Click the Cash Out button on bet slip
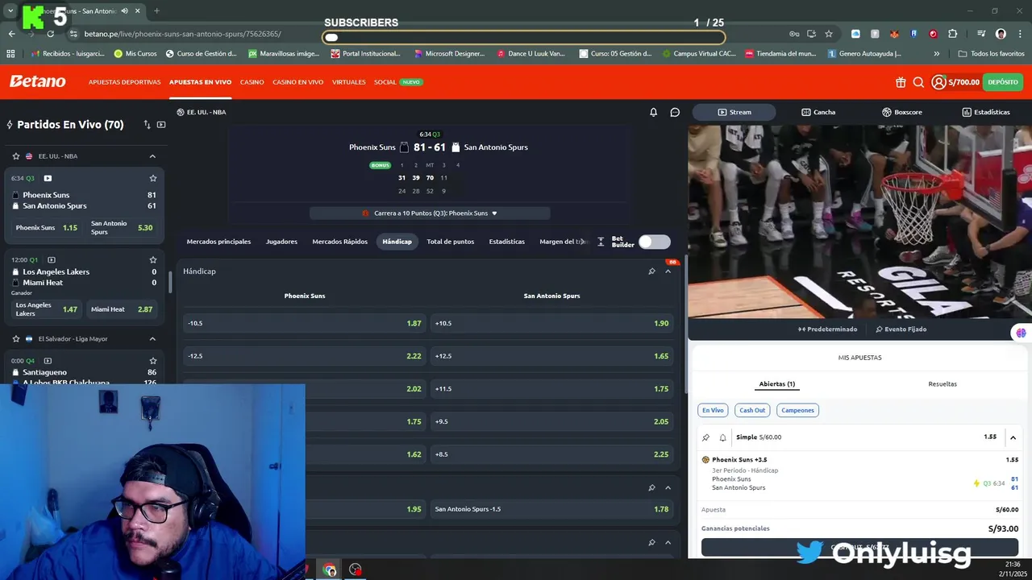1032x580 pixels. (x=859, y=548)
